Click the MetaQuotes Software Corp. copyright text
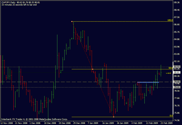Screen dimensions: 182x125 pyautogui.click(x=34, y=119)
